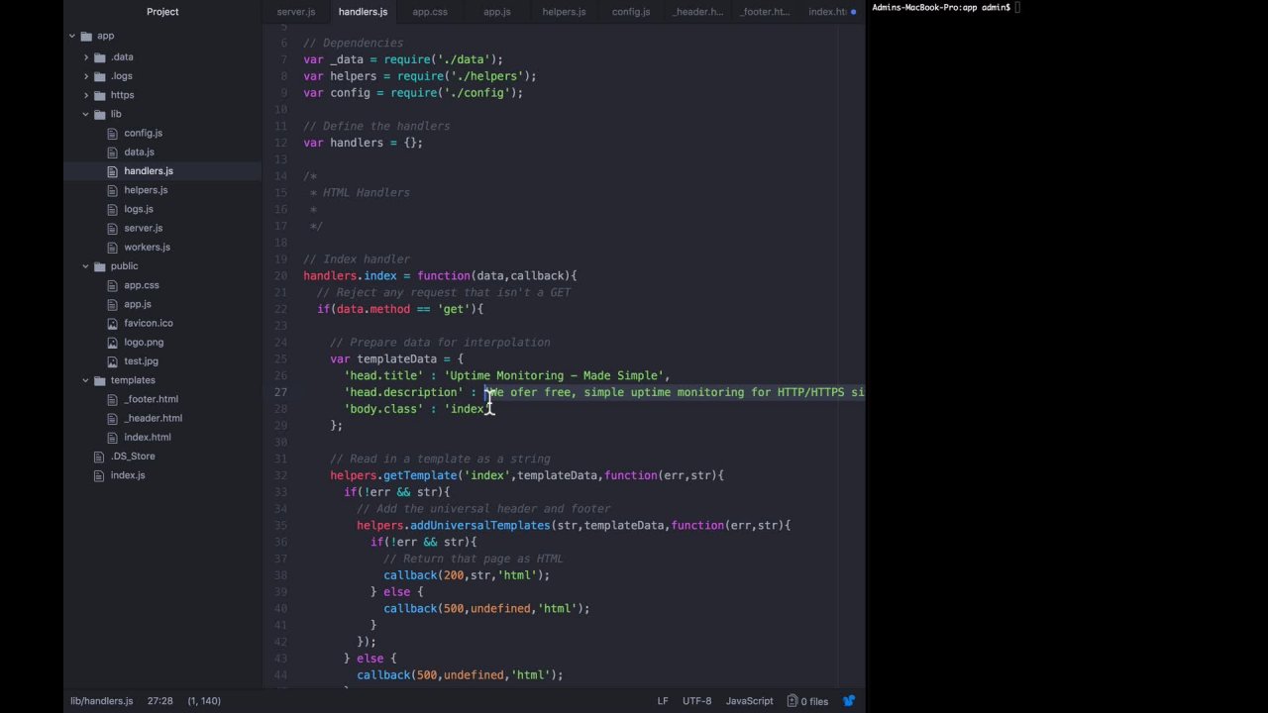
Task: Click the folder icon next to https
Action: click(x=99, y=95)
